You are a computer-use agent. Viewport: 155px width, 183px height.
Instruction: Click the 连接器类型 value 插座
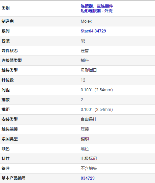[x=85, y=61]
